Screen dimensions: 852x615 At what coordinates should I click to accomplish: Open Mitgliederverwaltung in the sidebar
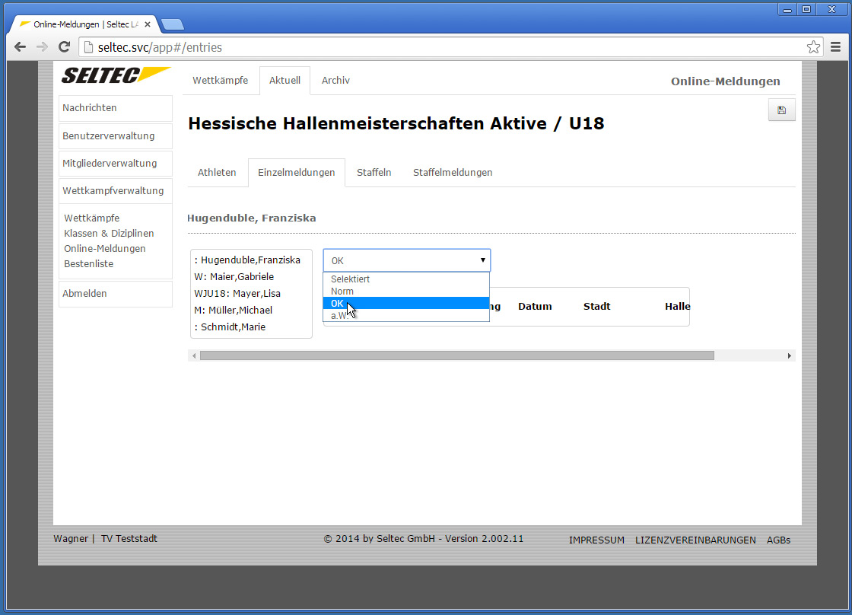tap(115, 163)
